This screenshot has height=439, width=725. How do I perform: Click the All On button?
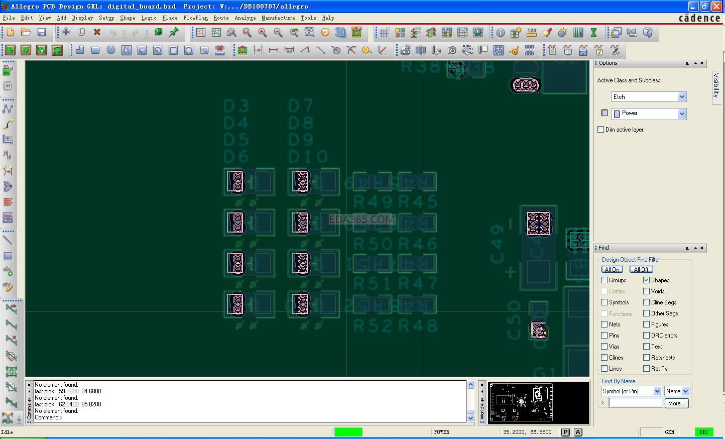point(612,270)
